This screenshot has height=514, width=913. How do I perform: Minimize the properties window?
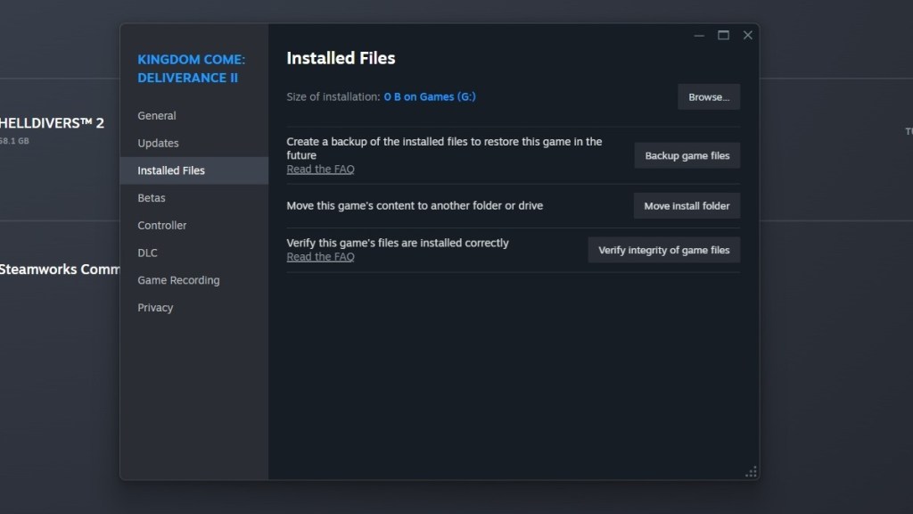(699, 36)
